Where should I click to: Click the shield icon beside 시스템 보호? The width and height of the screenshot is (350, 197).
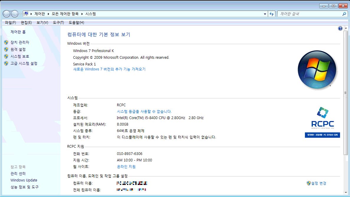[6, 56]
